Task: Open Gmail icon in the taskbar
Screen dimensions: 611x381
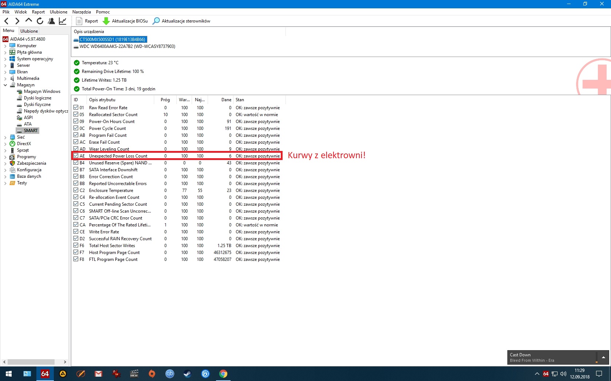Action: [99, 374]
